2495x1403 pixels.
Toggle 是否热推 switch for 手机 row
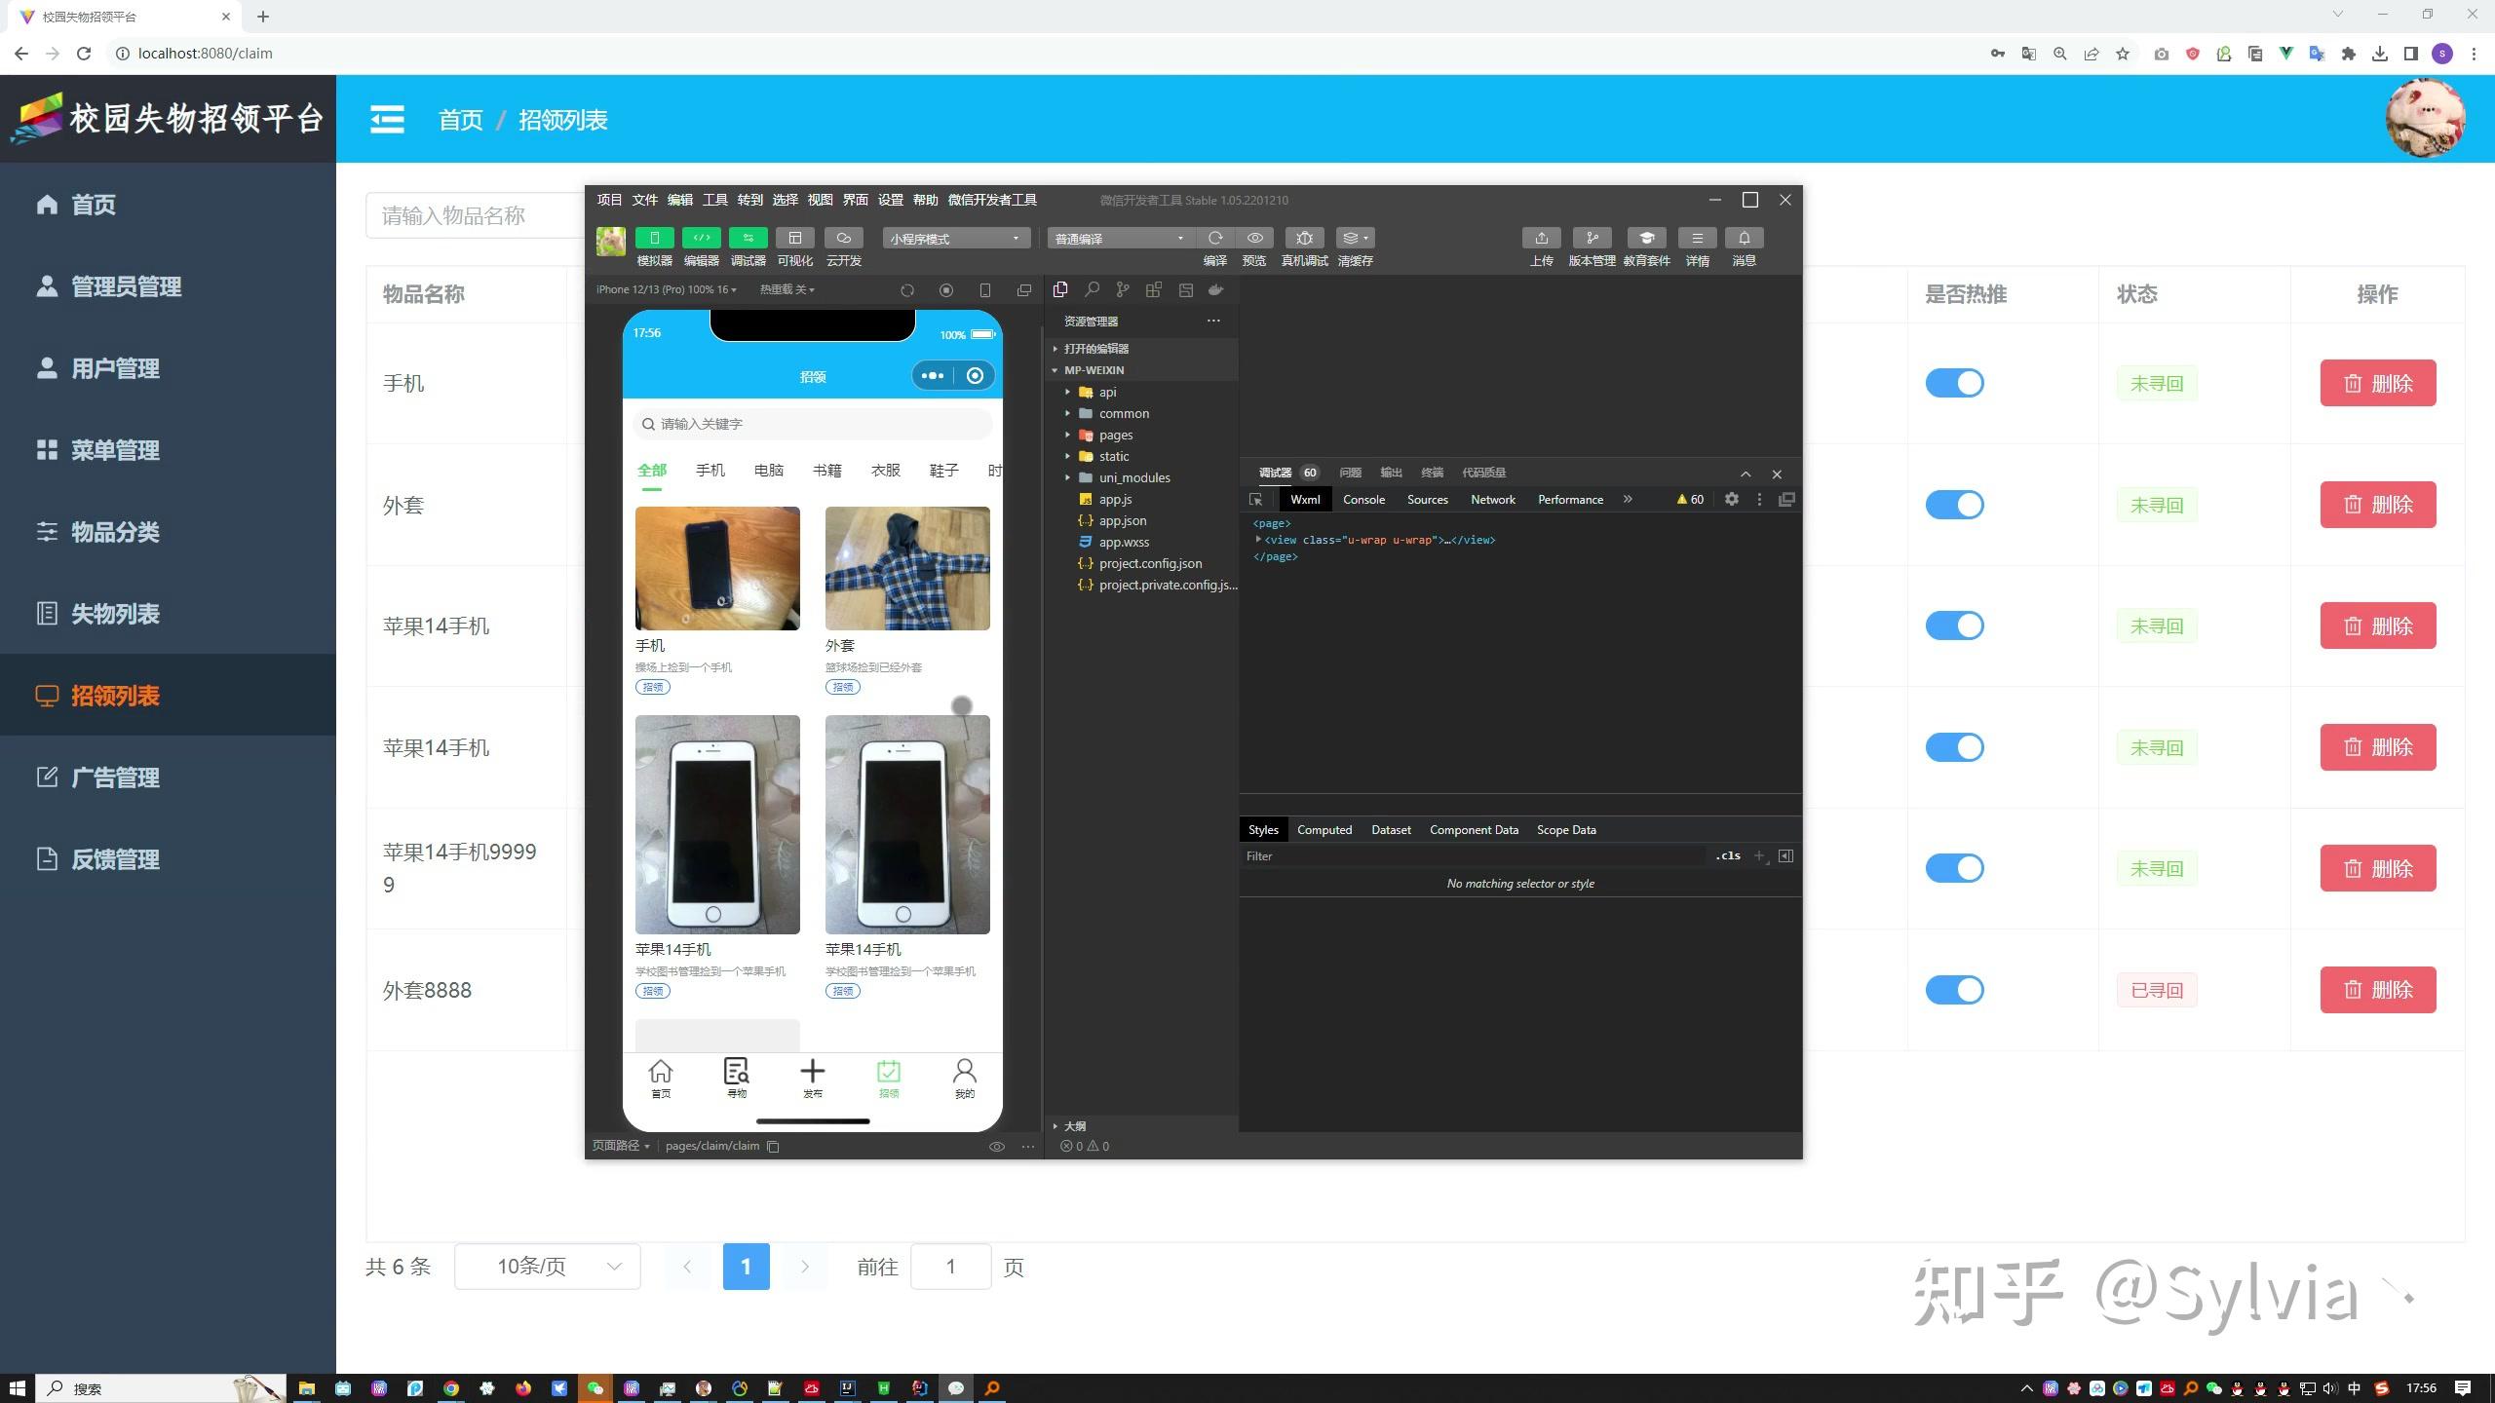coord(1954,383)
